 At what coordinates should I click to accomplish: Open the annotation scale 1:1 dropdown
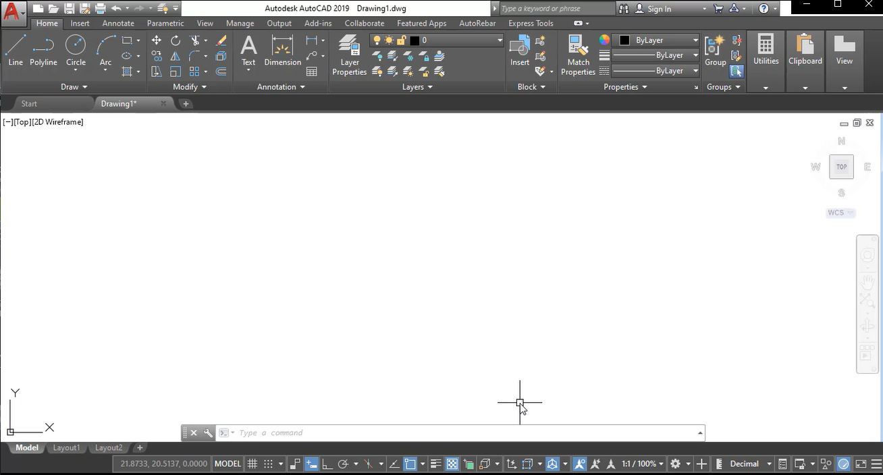click(x=642, y=464)
